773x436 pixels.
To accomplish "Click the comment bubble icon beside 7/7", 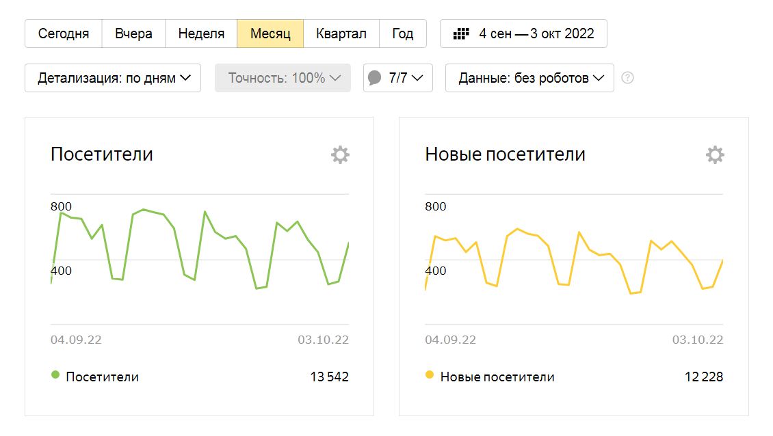I will (375, 78).
